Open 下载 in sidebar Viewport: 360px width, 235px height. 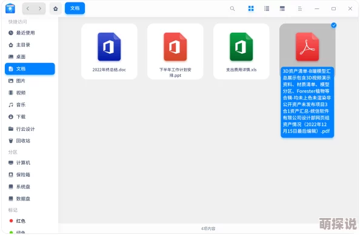pyautogui.click(x=30, y=116)
